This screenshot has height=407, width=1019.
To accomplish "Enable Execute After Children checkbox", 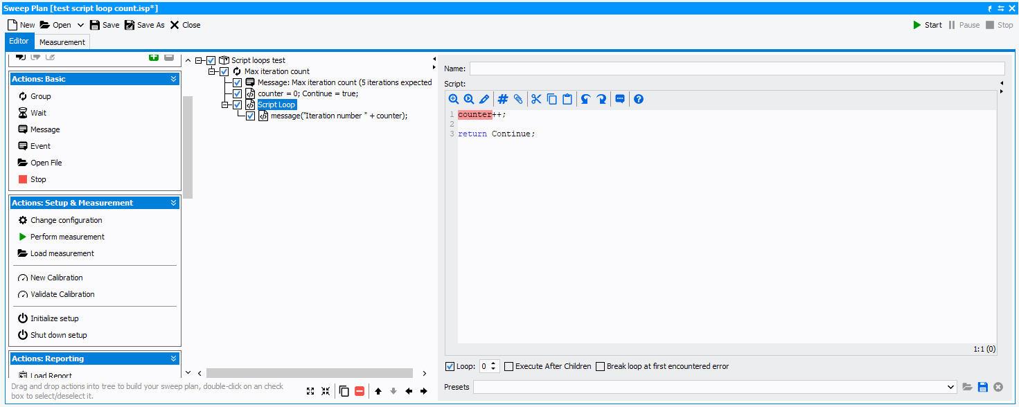I will tap(509, 366).
